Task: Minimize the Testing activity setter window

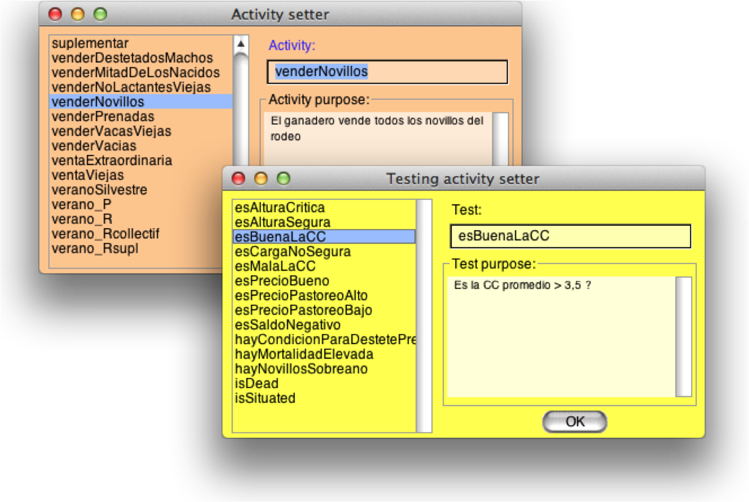Action: 261,179
